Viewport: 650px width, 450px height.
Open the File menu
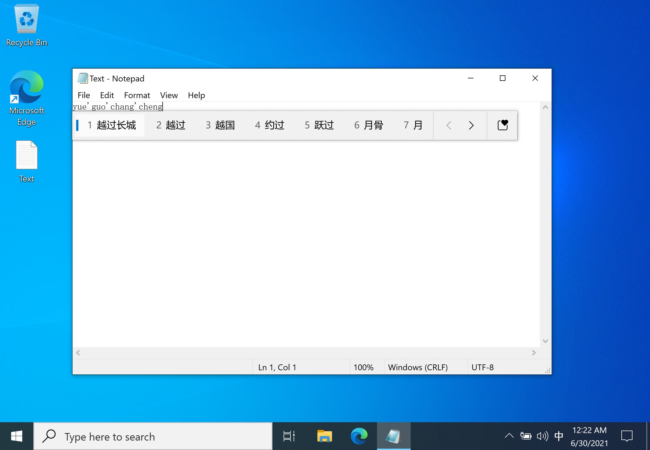click(x=83, y=95)
